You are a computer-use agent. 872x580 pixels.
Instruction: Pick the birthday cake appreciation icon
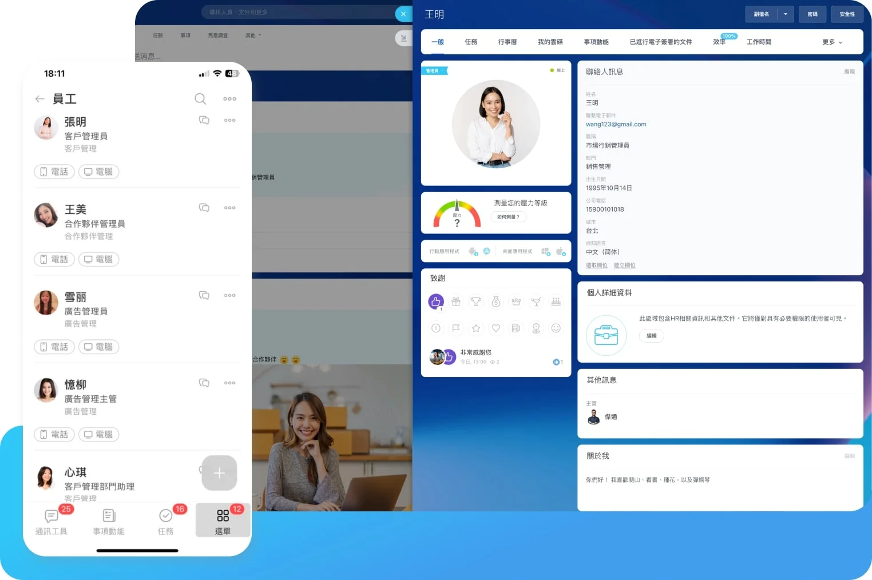click(x=556, y=301)
